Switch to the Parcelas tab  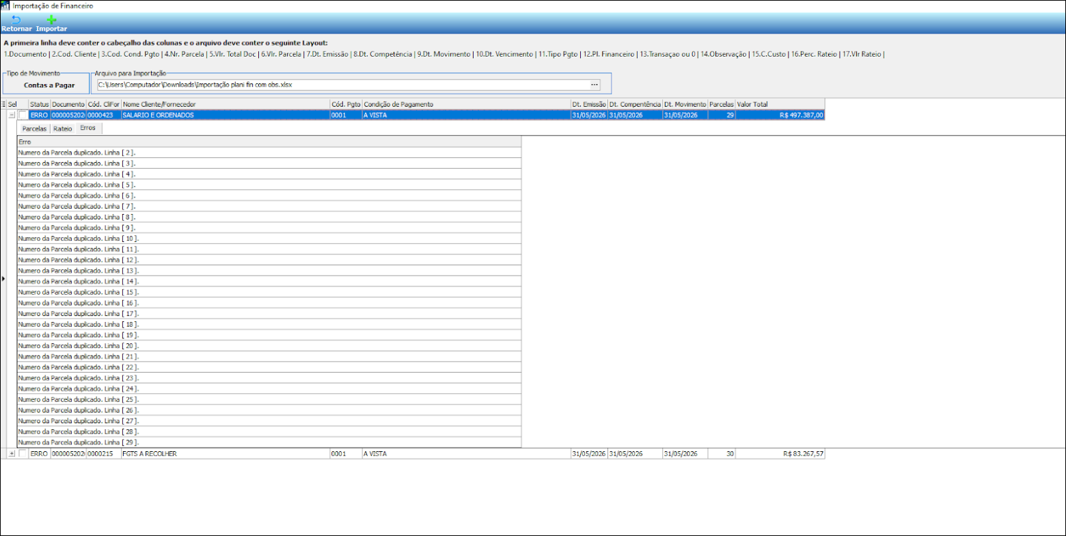pos(34,128)
